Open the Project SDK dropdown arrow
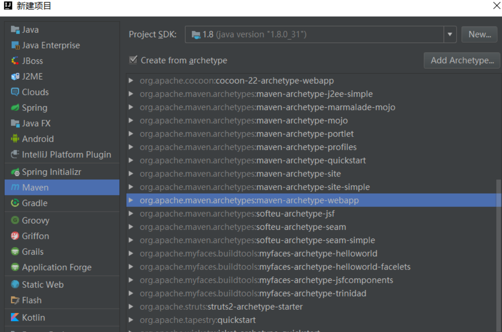 [x=450, y=35]
